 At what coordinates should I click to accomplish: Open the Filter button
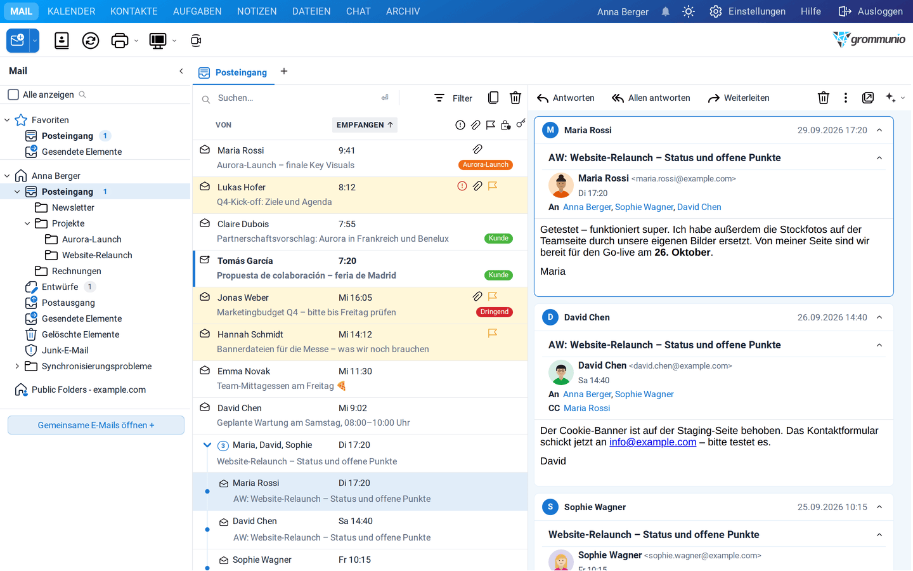tap(453, 98)
